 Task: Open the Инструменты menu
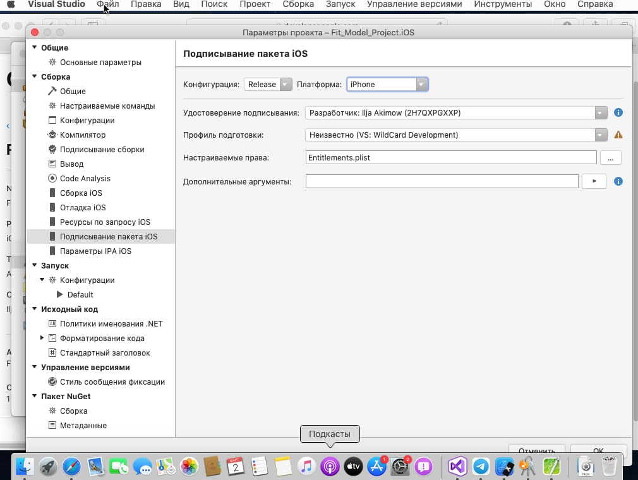(503, 4)
